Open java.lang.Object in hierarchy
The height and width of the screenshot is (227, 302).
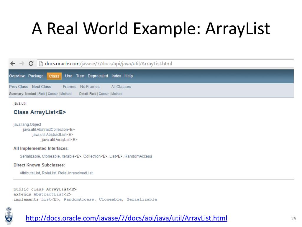coord(27,124)
